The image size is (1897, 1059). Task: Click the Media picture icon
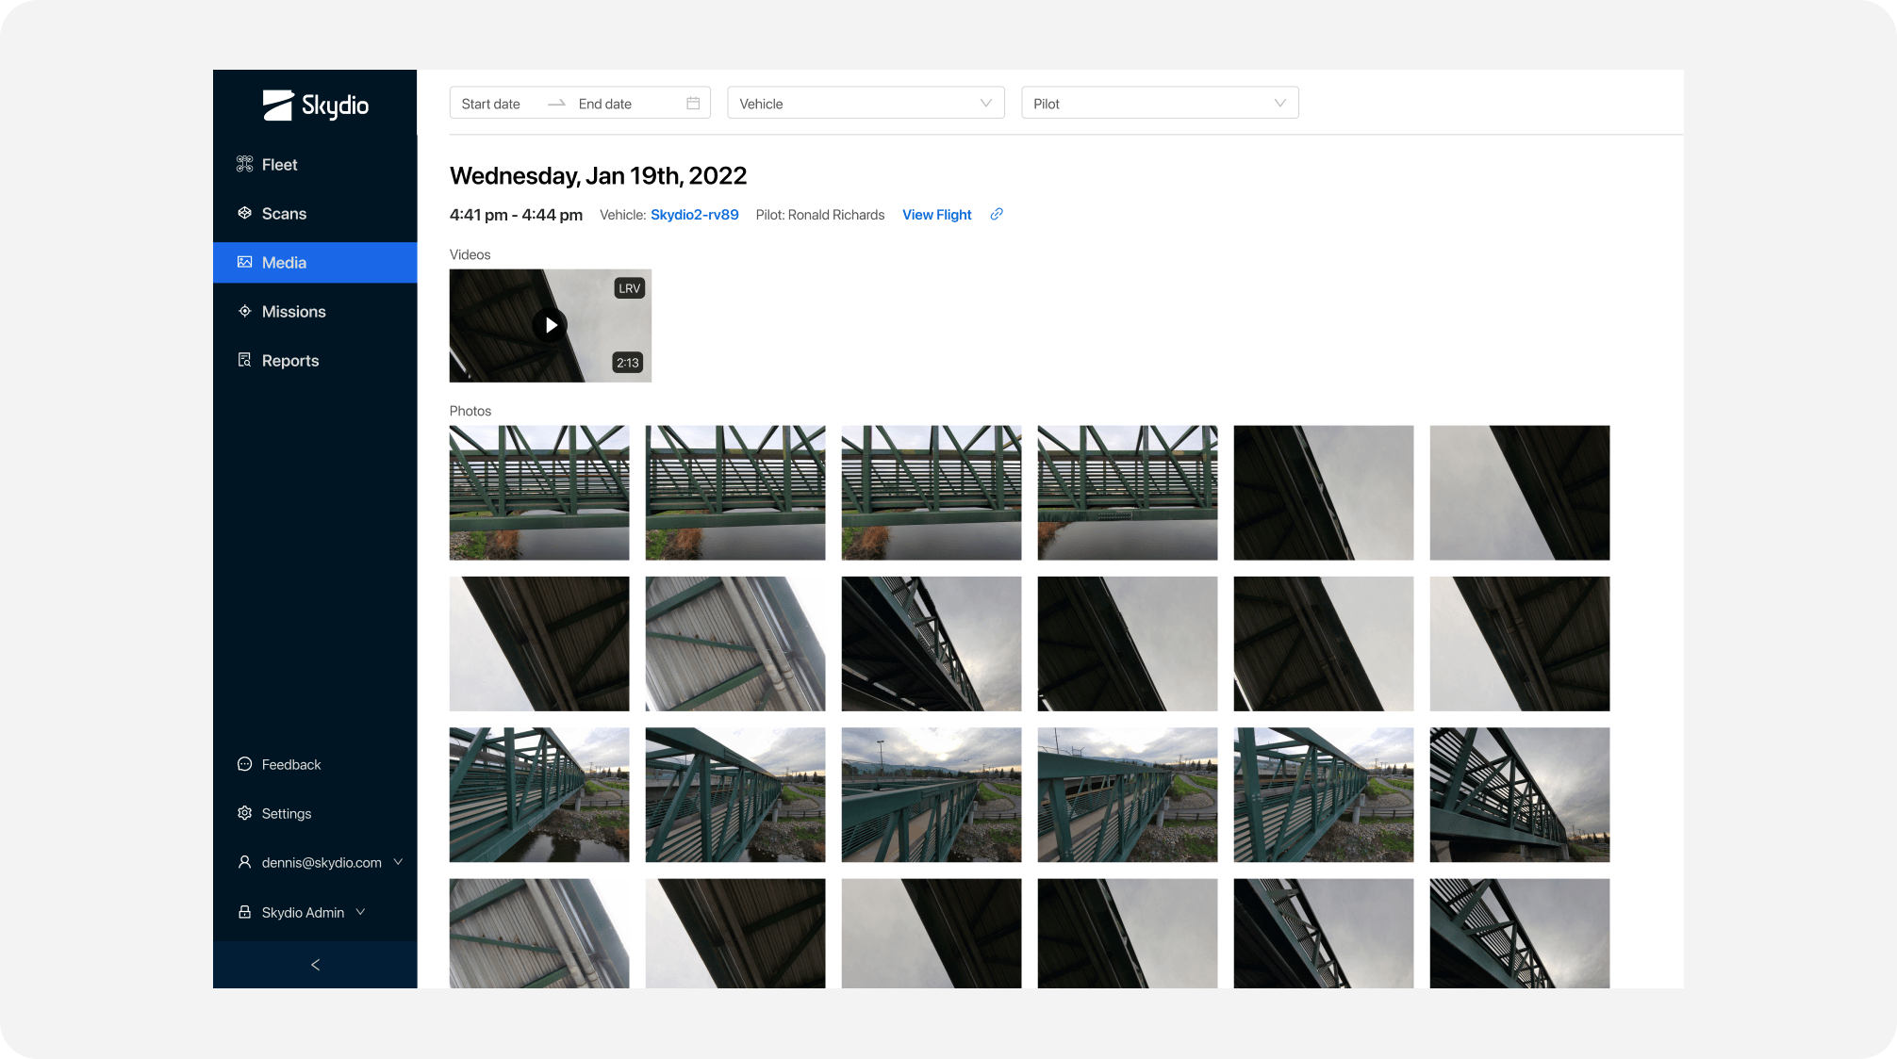(x=244, y=262)
